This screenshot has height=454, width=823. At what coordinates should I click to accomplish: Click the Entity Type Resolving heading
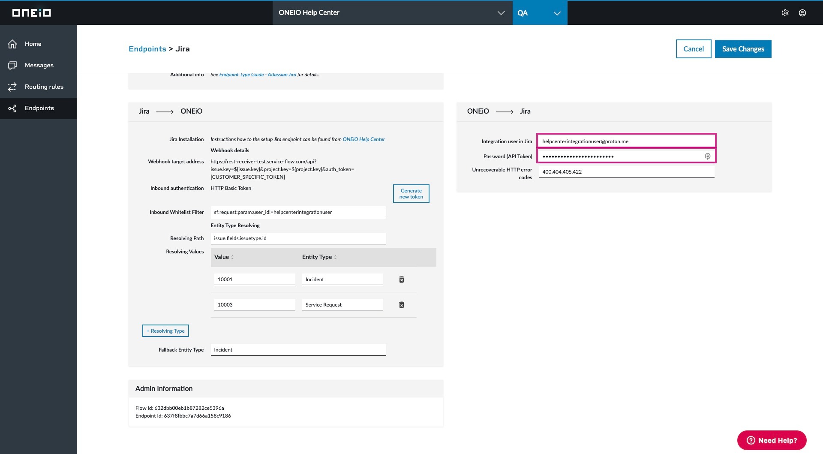(235, 225)
